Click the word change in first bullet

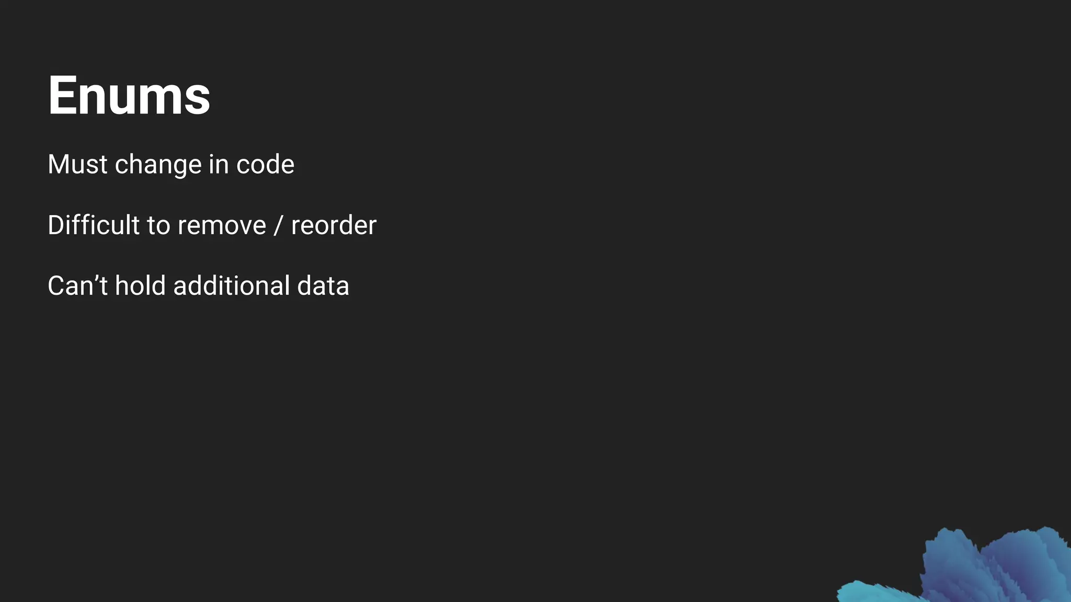point(158,164)
